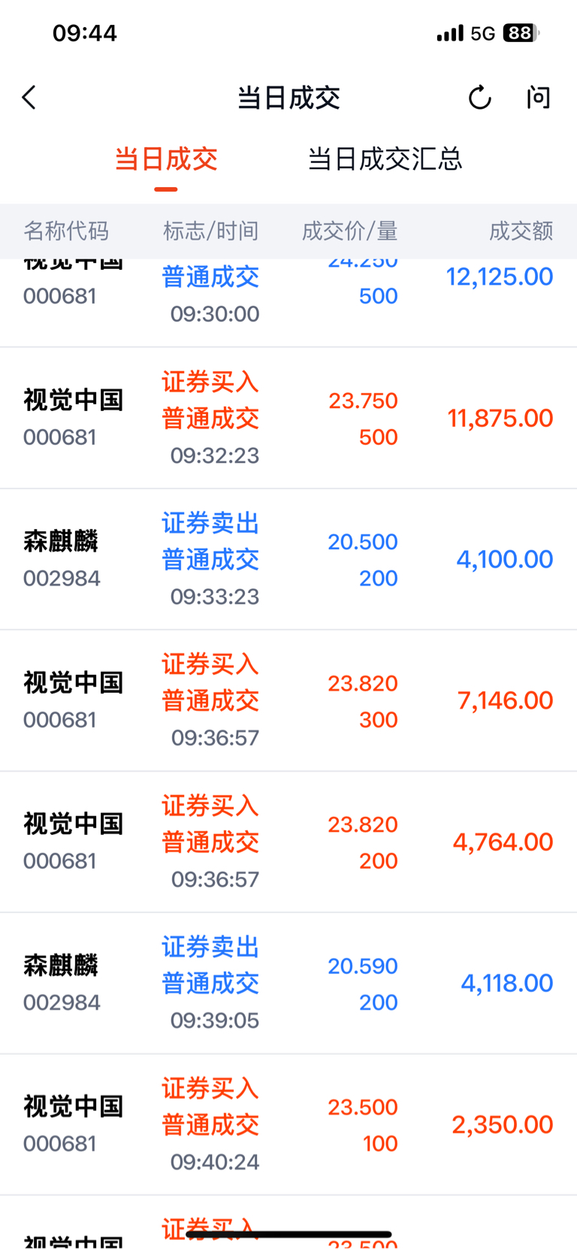Viewport: 577px width, 1249px height.
Task: Select trade with amount 4,764.00
Action: point(288,842)
